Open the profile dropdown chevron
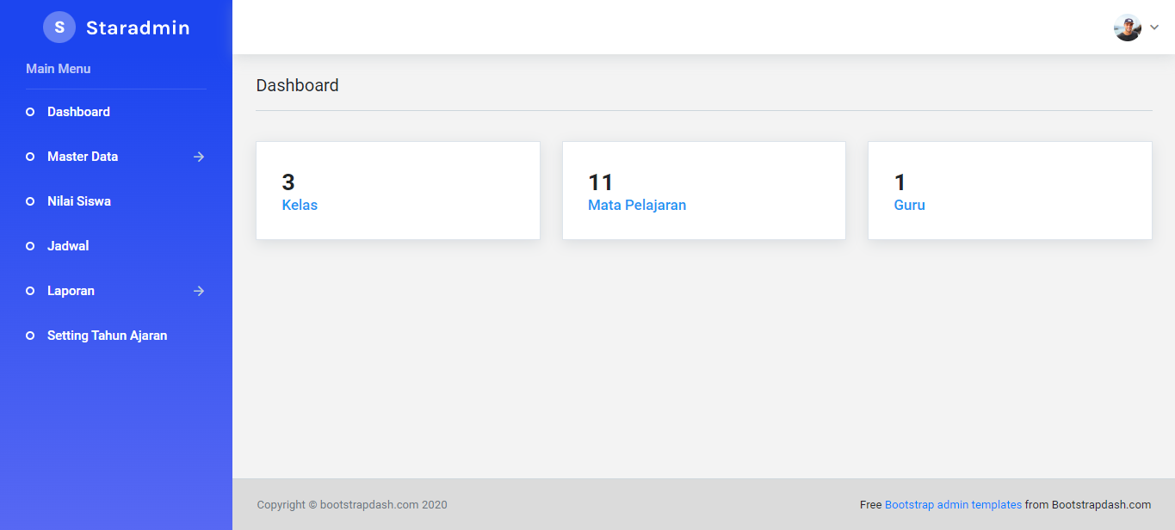The height and width of the screenshot is (530, 1175). pyautogui.click(x=1154, y=28)
